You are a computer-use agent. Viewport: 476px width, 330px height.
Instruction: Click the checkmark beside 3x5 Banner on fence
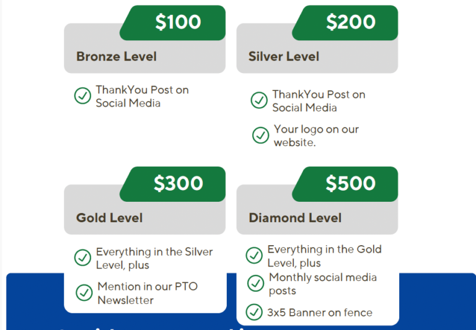[x=253, y=312]
